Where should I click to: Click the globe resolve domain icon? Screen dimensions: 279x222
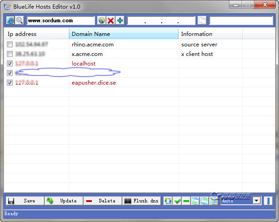102,20
